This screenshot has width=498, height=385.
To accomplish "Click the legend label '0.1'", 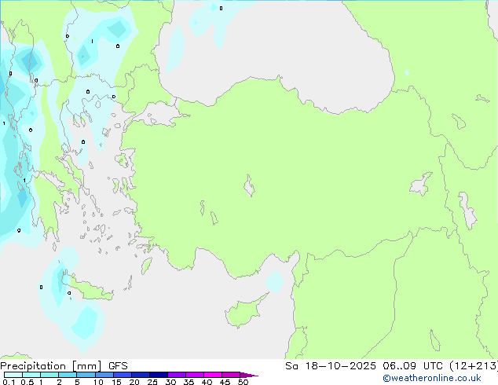I will click(9, 382).
